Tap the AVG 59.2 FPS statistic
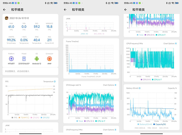Viewport: 182px width, 135px height. pos(37,29)
